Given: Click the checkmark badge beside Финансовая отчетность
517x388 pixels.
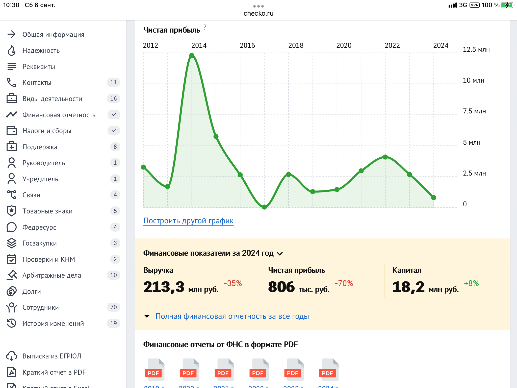Looking at the screenshot, I should 114,115.
